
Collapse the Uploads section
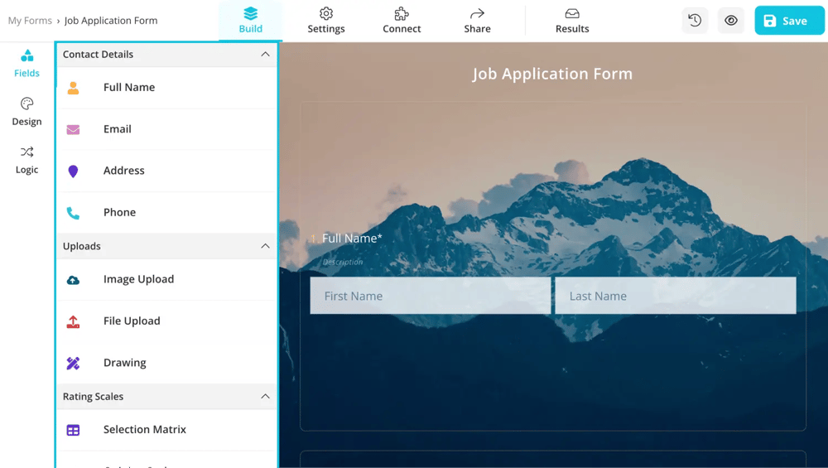tap(265, 246)
